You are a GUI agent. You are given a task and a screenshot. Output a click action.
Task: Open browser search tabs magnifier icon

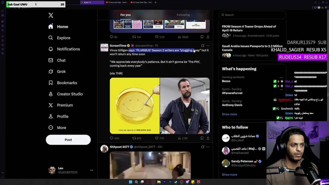pyautogui.click(x=315, y=2)
